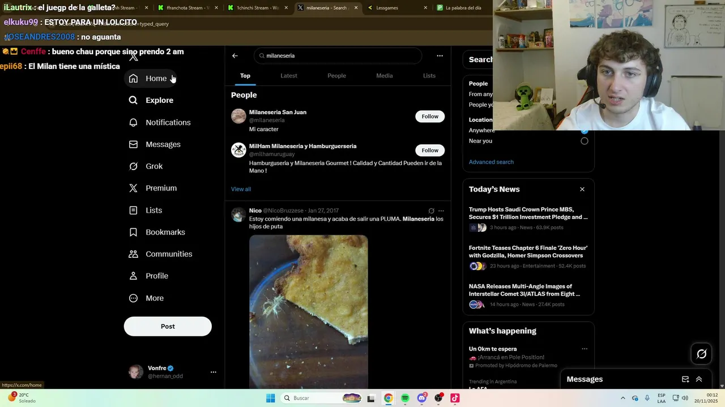Open Lists in the sidebar

pyautogui.click(x=146, y=210)
